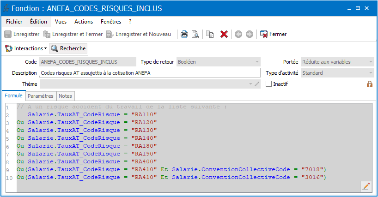Viewport: 378px width, 197px height.
Task: Open the ? help menu
Action: 130,22
